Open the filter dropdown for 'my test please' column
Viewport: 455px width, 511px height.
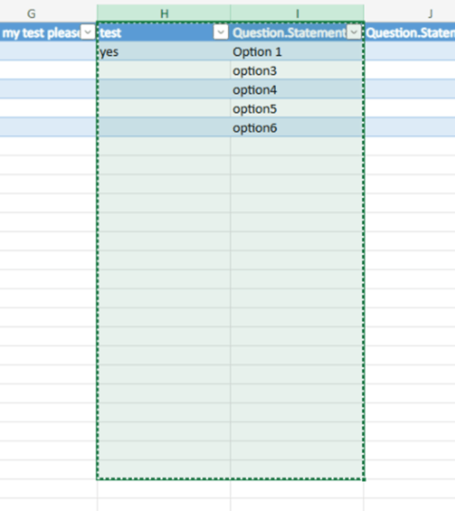point(88,32)
